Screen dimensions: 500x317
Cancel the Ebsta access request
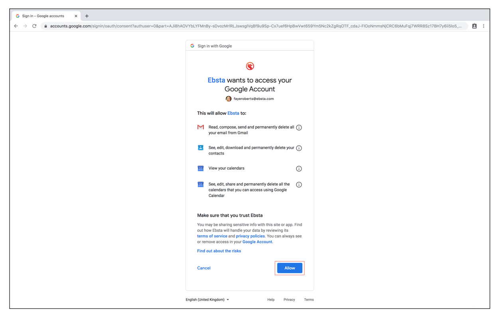pos(203,268)
